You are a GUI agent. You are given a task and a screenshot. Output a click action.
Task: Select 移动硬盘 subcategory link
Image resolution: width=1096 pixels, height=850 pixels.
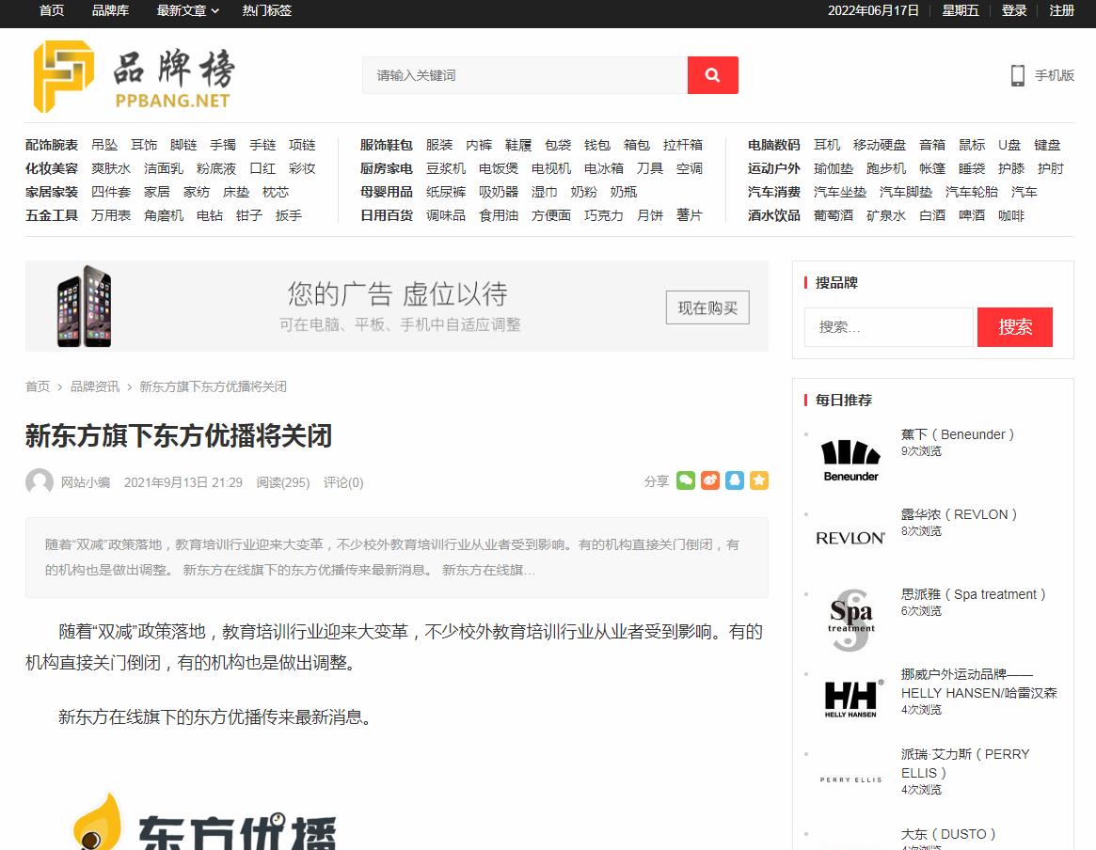pos(880,145)
